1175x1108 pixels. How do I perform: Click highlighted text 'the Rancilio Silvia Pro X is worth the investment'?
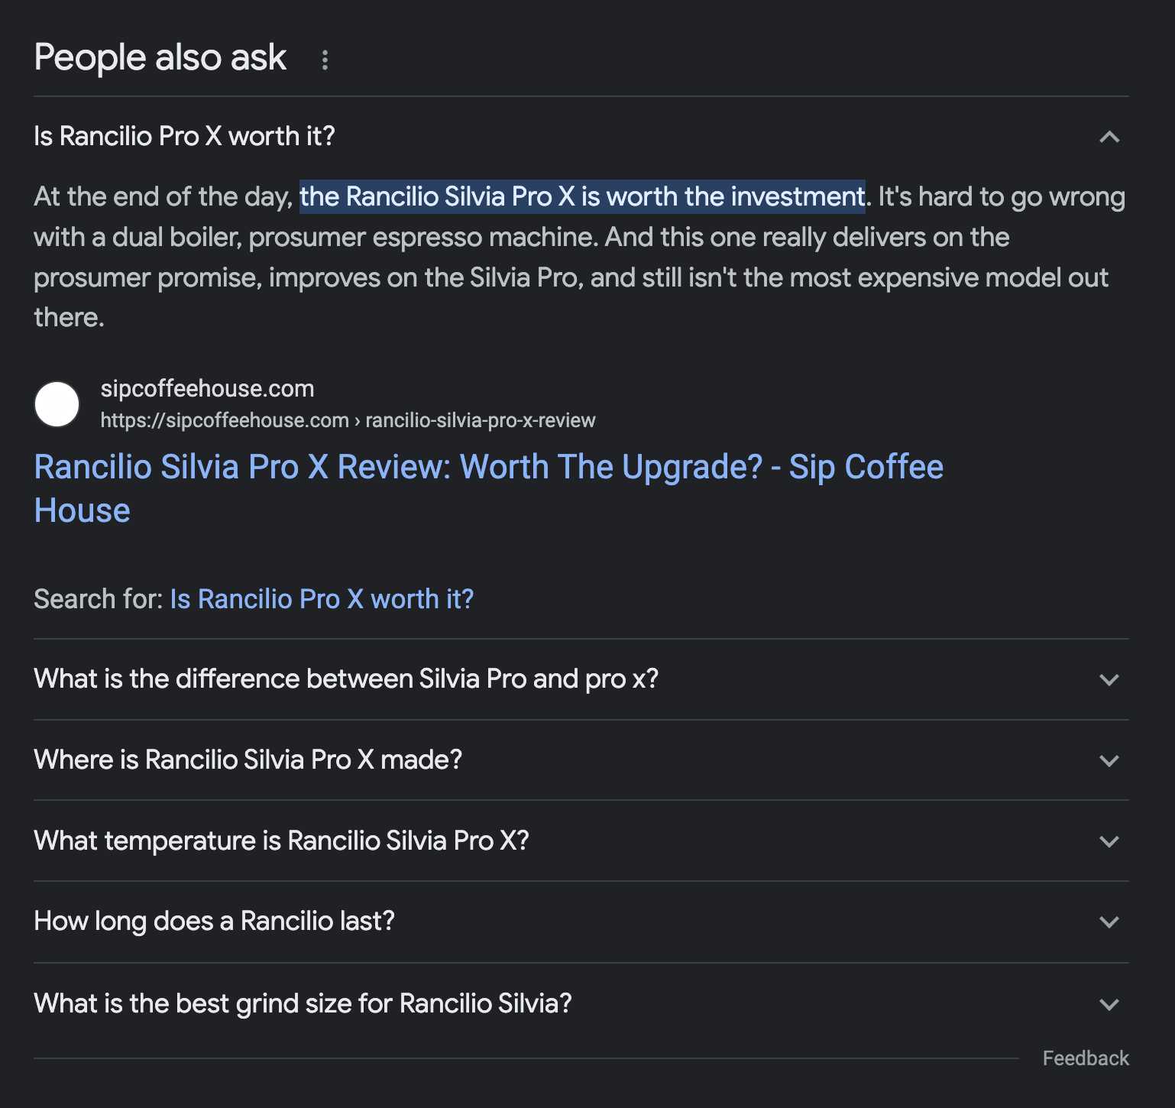(582, 196)
